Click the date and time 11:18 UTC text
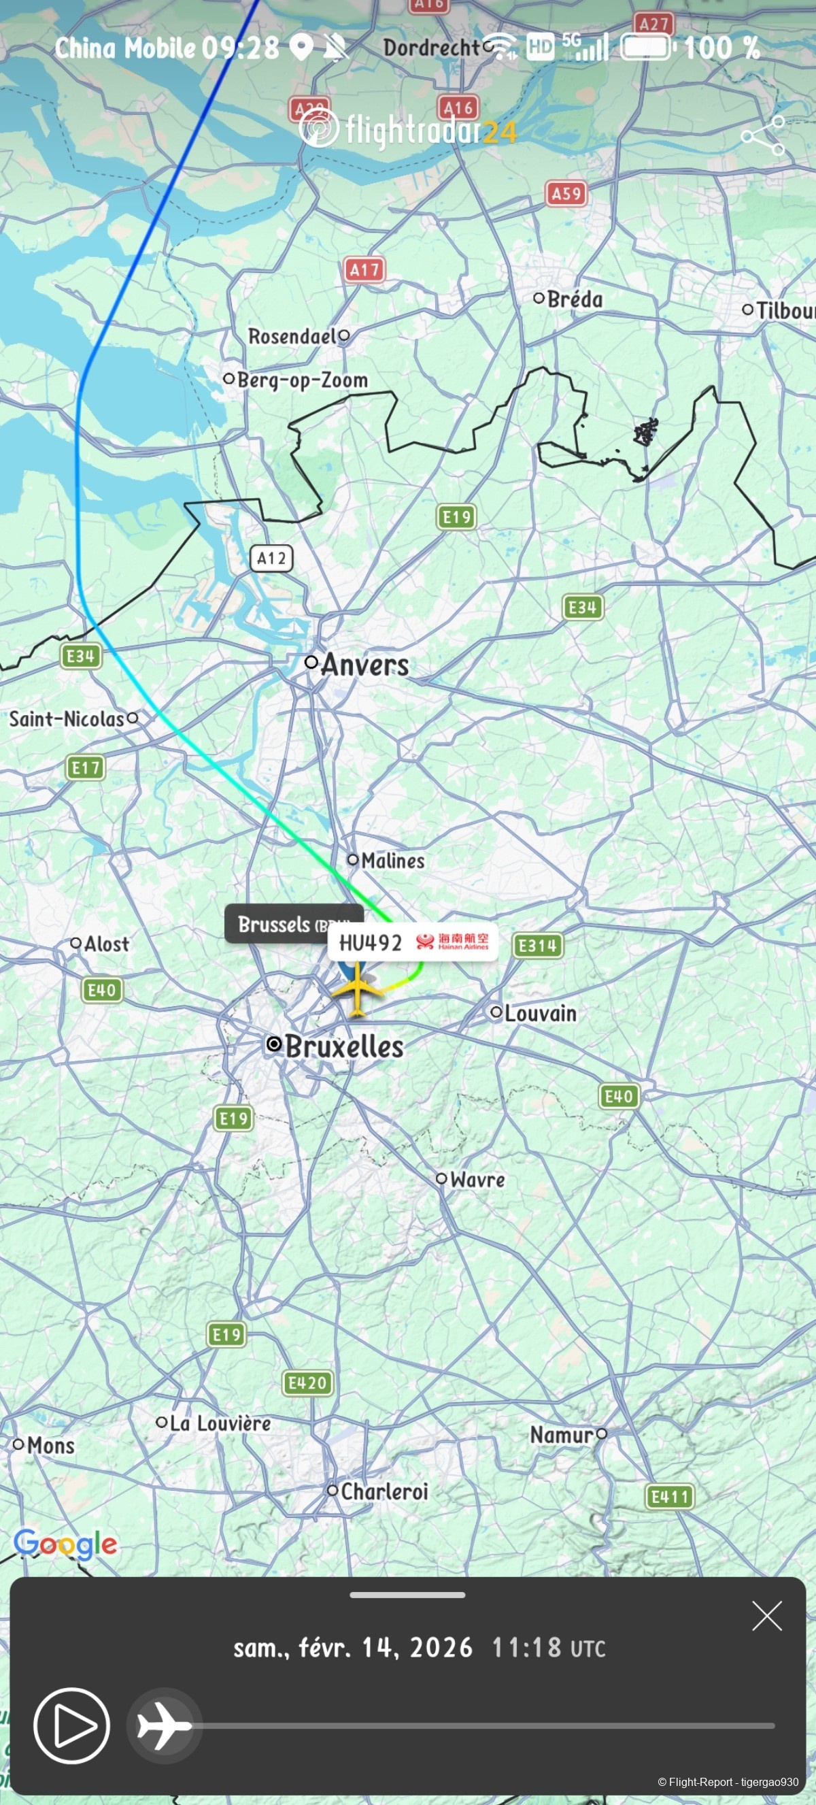 (419, 1647)
